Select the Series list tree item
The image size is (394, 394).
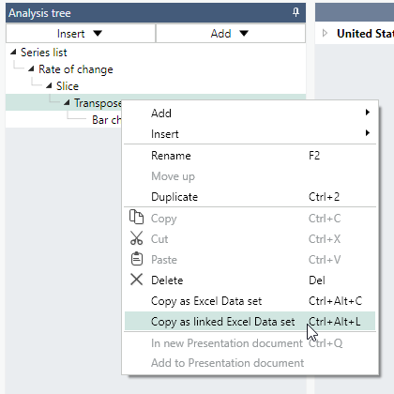(x=44, y=53)
